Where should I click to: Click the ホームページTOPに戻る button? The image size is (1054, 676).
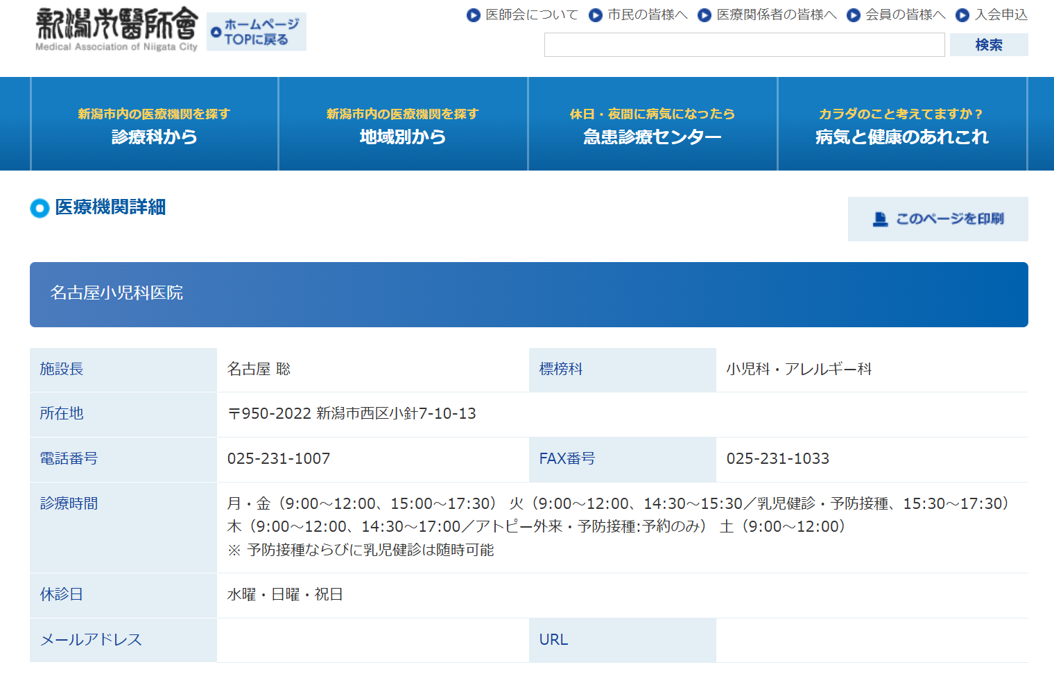click(x=257, y=32)
